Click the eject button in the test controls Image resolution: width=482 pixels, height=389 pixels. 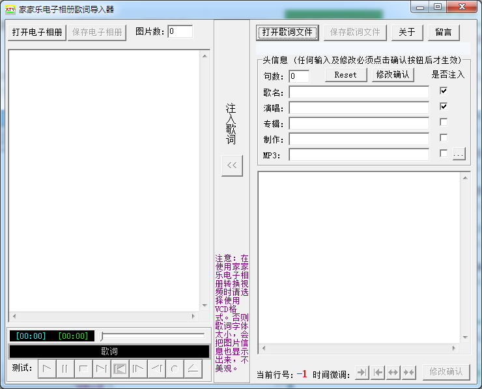(x=193, y=369)
